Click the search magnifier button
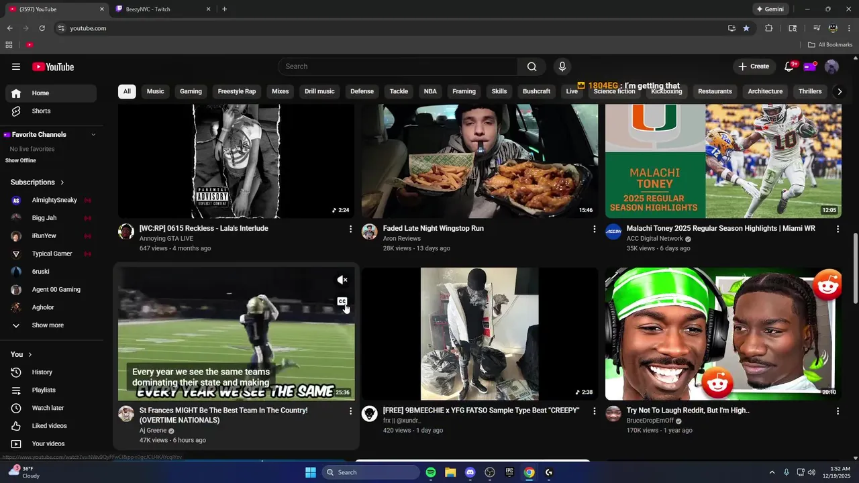859x483 pixels. point(532,66)
